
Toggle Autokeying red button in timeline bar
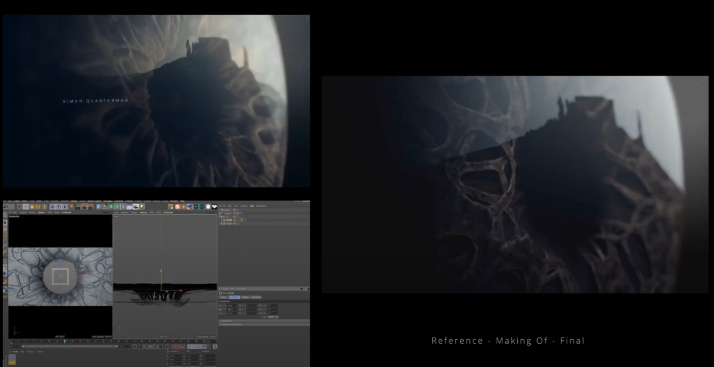pos(178,347)
